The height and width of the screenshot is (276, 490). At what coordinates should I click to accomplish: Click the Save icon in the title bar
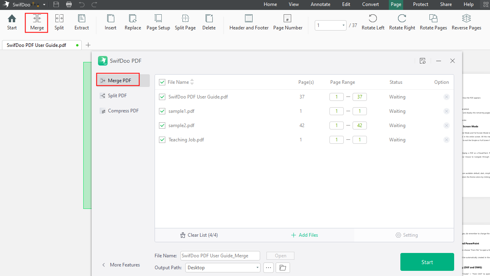point(56,4)
